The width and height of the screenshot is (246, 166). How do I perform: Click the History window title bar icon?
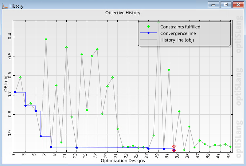pyautogui.click(x=5, y=5)
